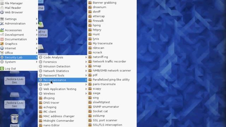
Task: Select the Reconnaissance submenu entry
Action: 63,80
